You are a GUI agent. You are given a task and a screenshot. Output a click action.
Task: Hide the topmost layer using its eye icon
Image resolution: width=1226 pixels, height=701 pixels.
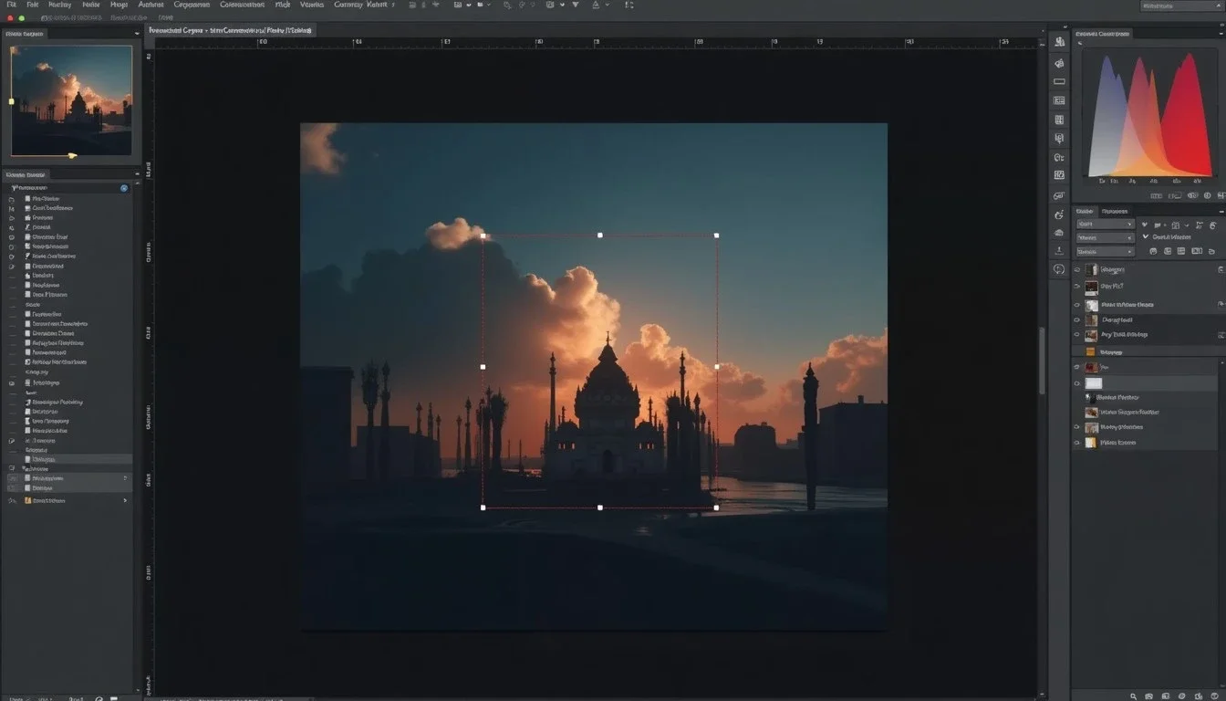pos(1077,269)
